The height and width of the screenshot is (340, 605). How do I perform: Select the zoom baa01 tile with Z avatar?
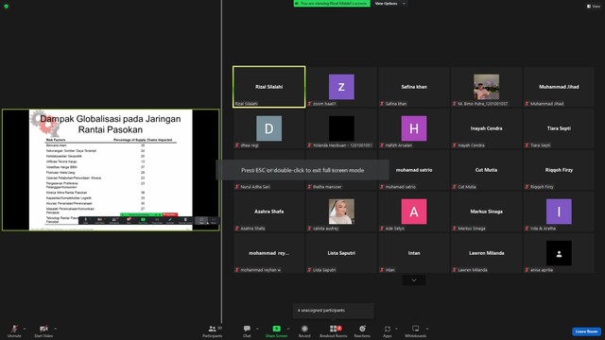tap(341, 87)
